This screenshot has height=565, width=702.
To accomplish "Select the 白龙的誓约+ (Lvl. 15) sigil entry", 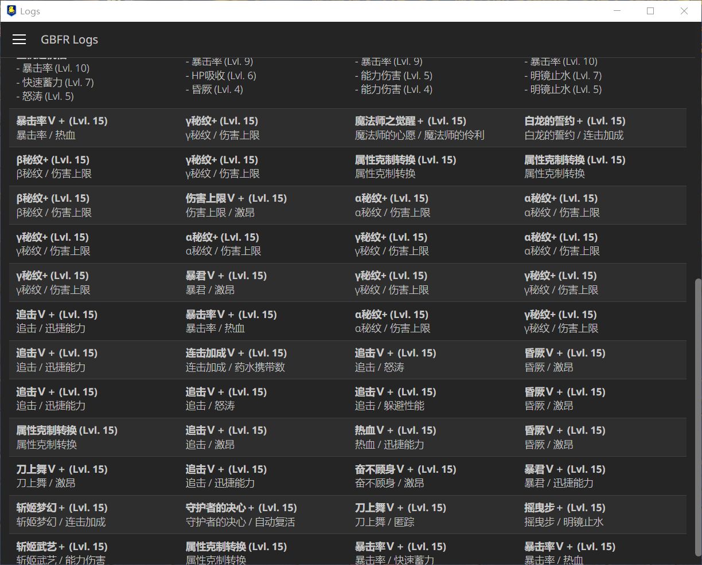I will (x=575, y=127).
